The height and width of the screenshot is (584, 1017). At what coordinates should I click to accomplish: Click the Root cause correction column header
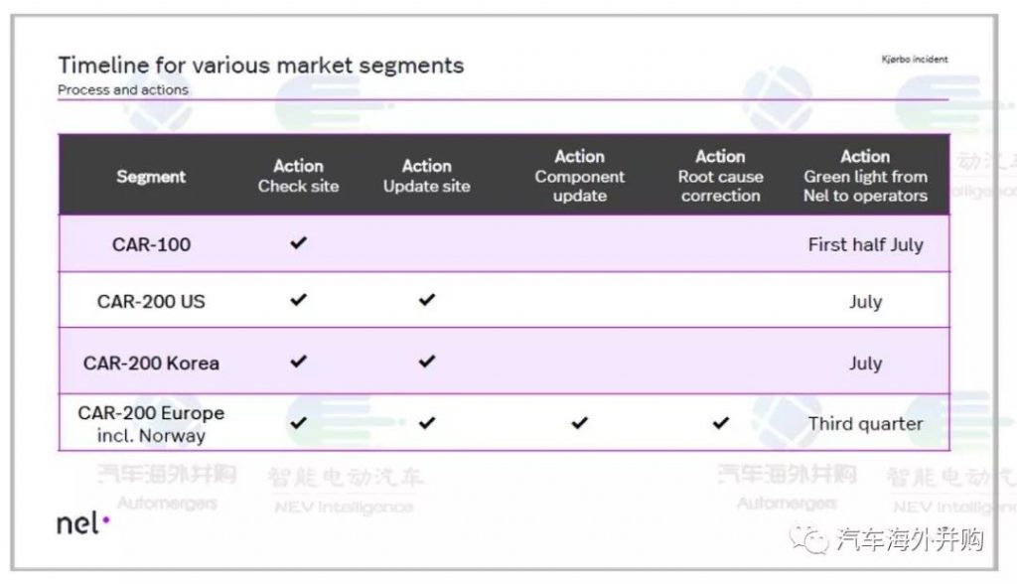(x=720, y=176)
